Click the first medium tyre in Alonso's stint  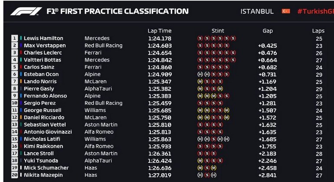pyautogui.click(x=200, y=96)
